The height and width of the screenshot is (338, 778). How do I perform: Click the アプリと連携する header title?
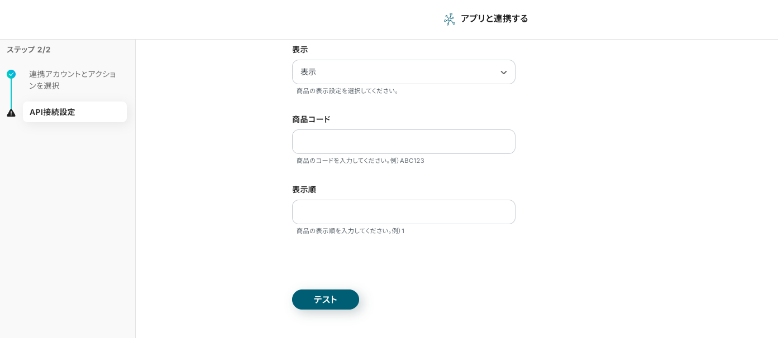tap(494, 18)
